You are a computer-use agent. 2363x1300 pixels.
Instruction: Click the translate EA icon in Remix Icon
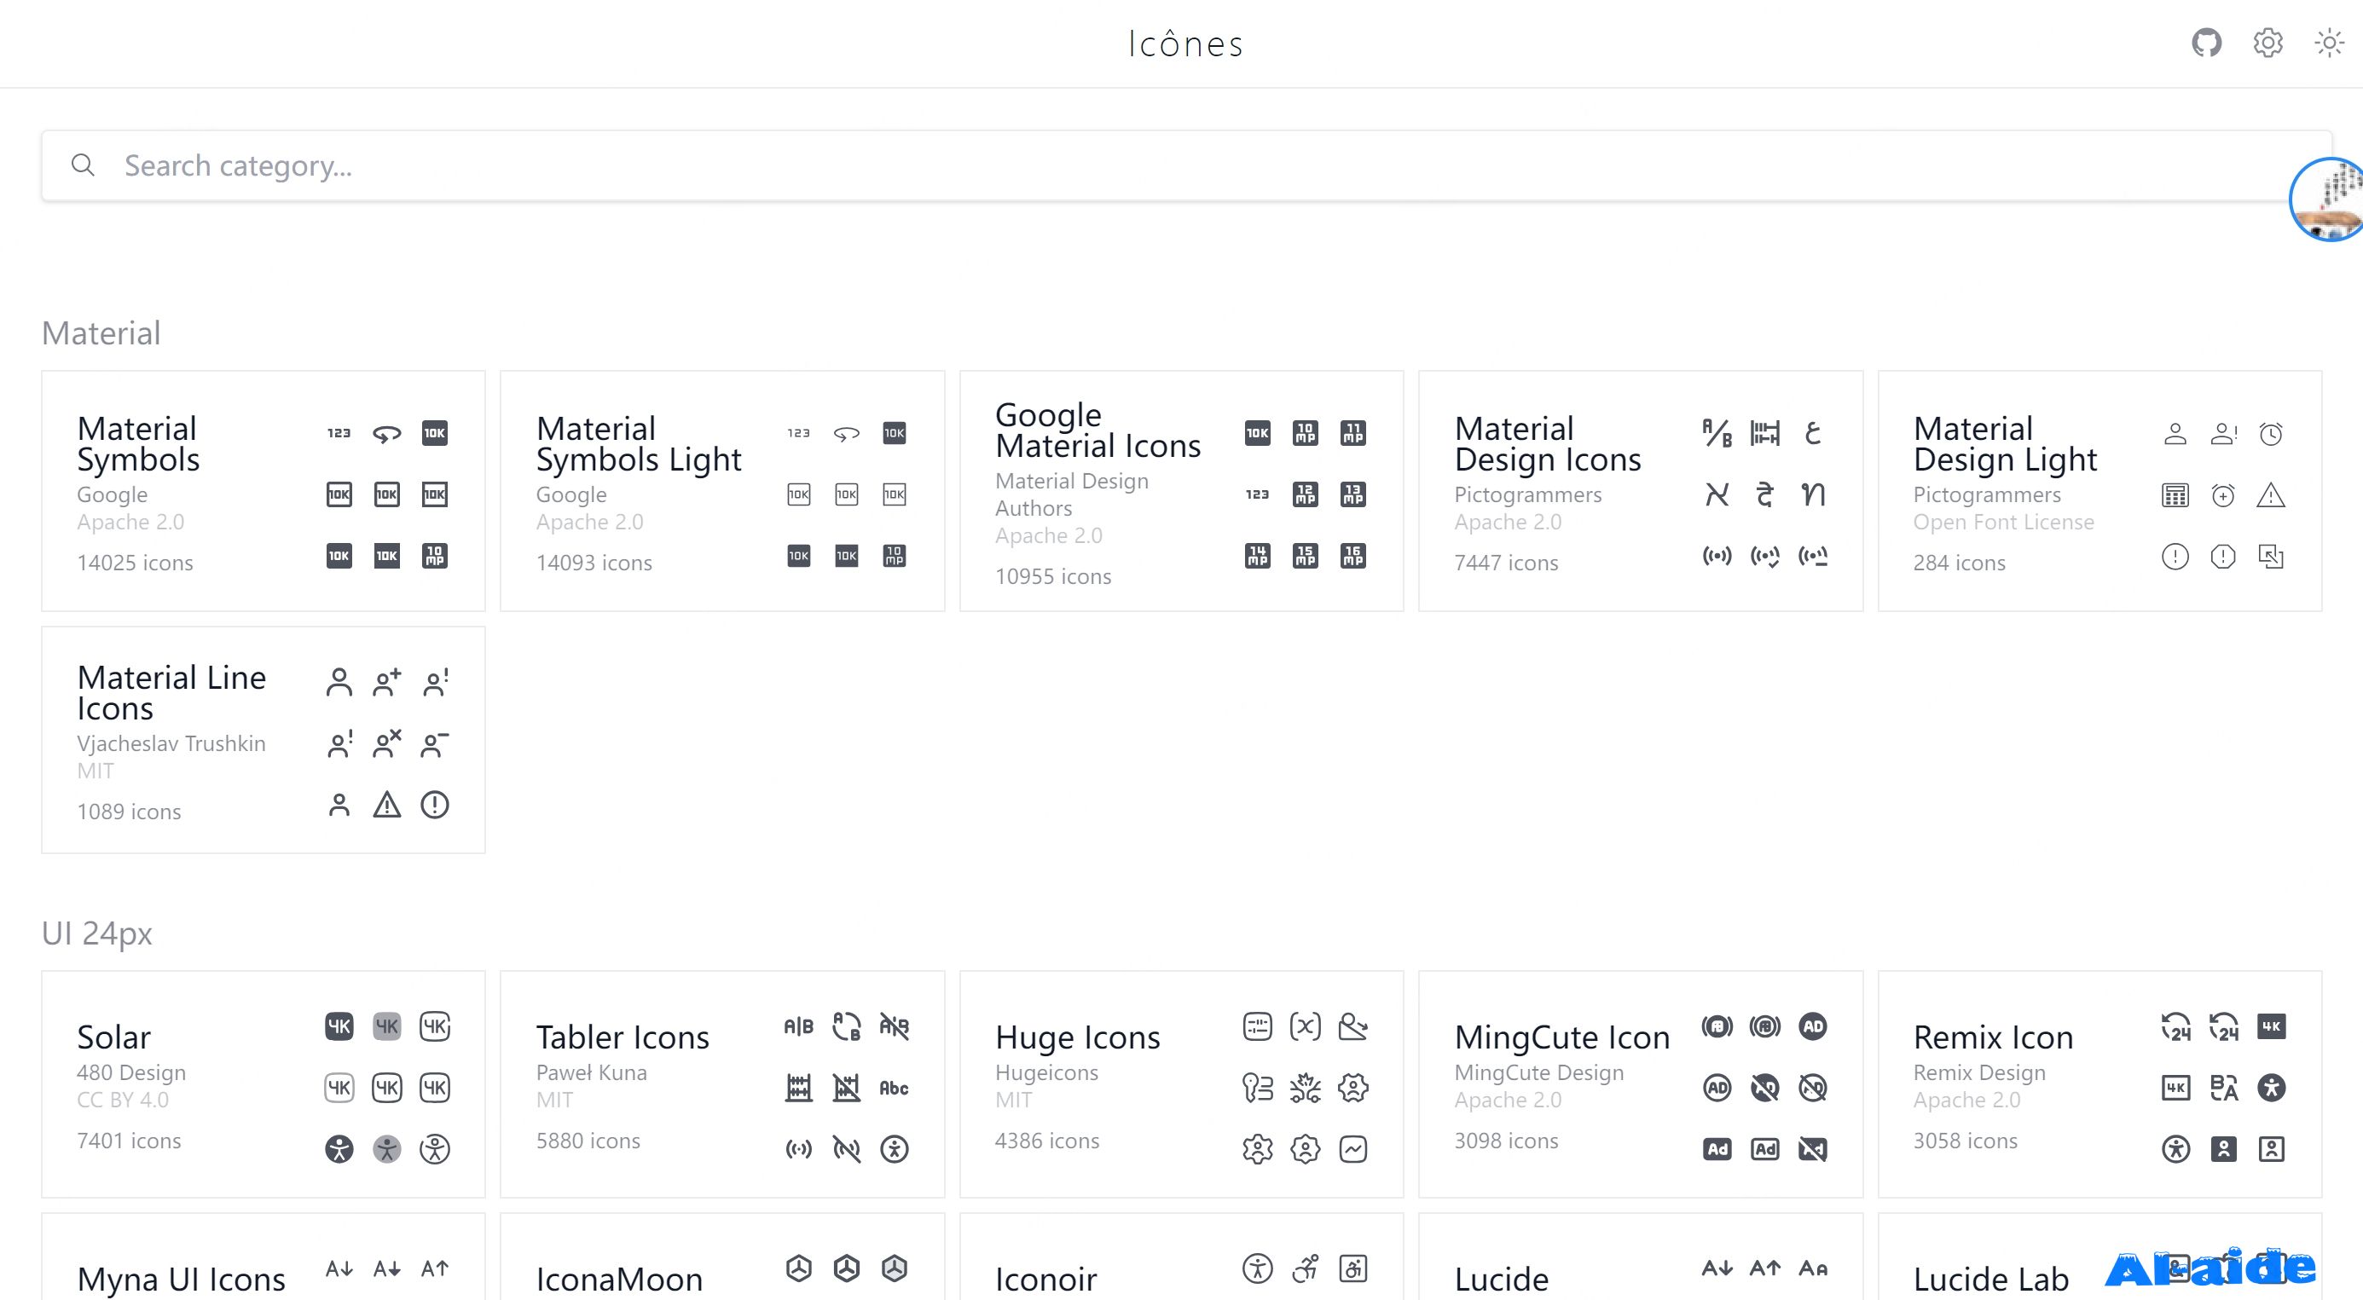(2223, 1087)
